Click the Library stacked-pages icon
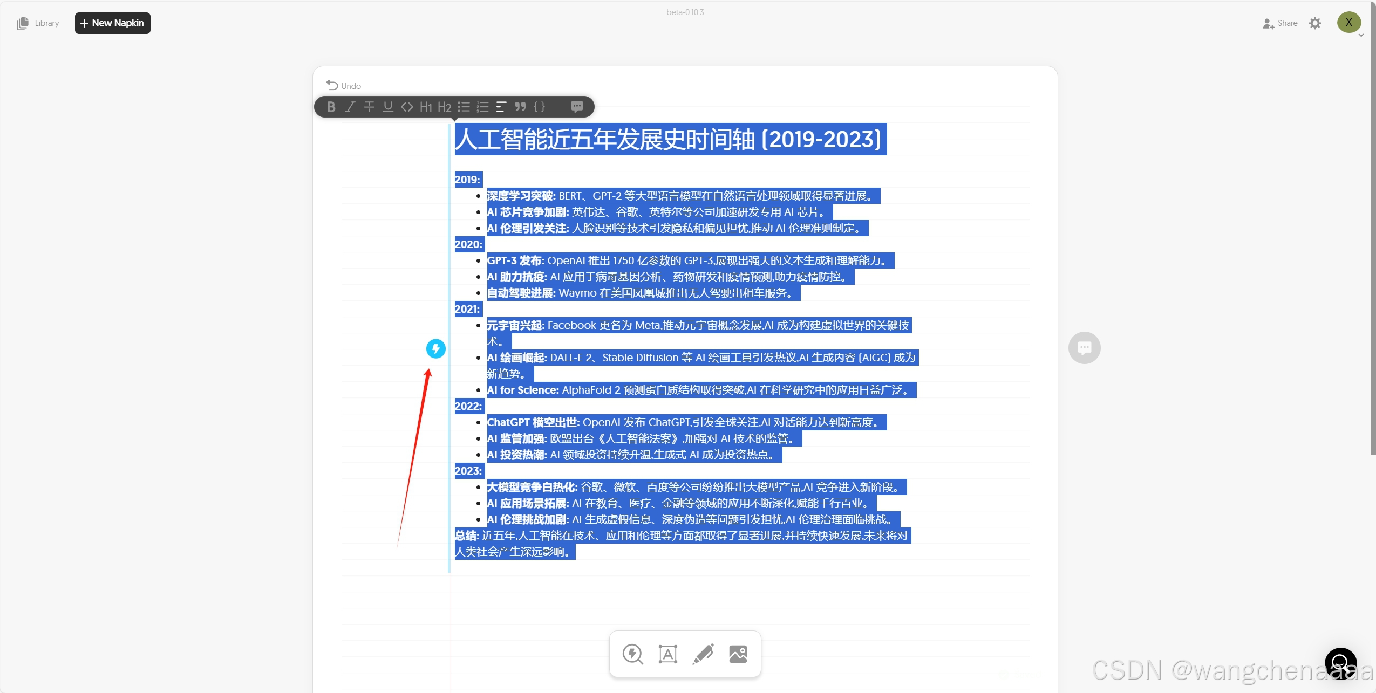Image resolution: width=1376 pixels, height=693 pixels. pos(22,23)
